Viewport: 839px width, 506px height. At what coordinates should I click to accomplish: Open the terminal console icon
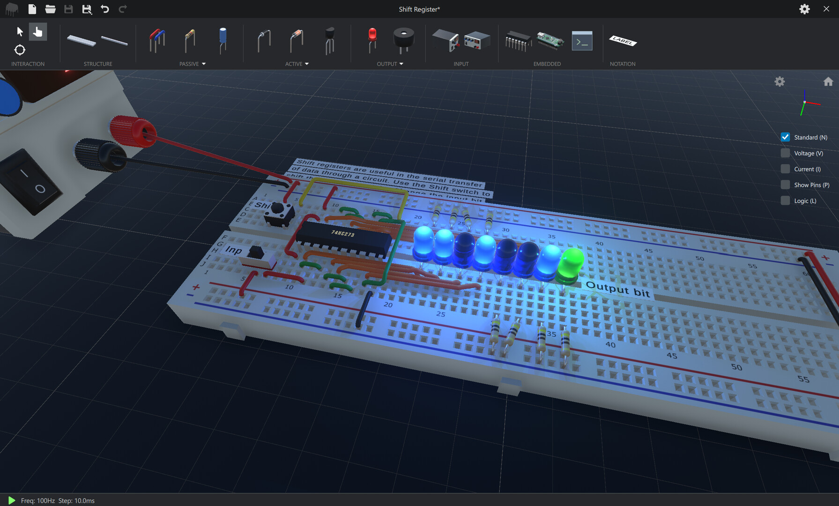[x=582, y=41]
